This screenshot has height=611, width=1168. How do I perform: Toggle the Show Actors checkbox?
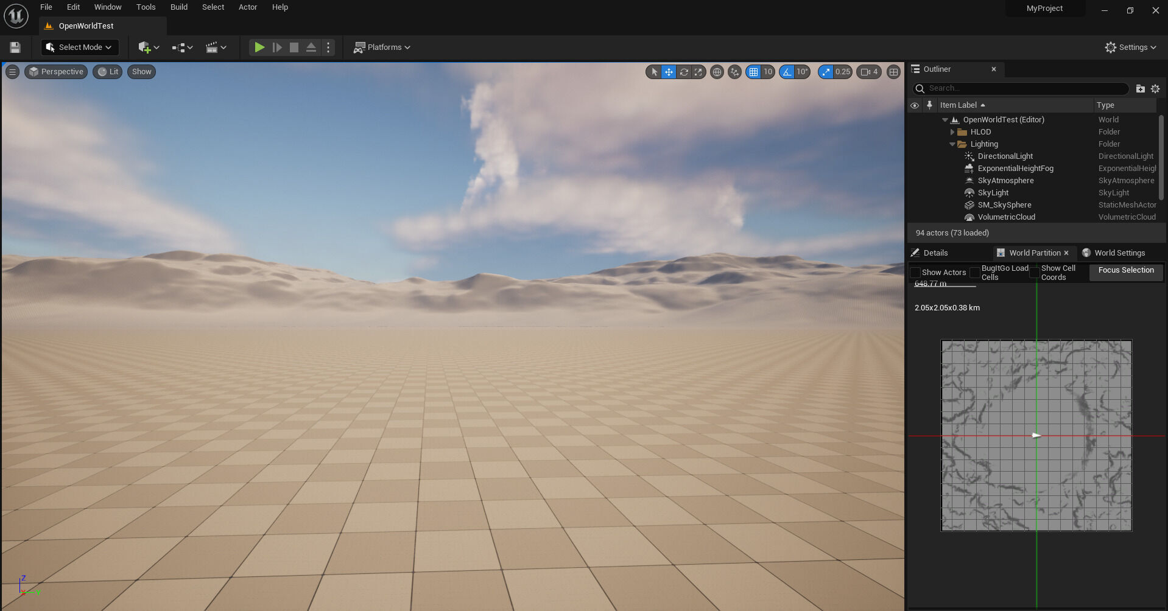pos(915,273)
